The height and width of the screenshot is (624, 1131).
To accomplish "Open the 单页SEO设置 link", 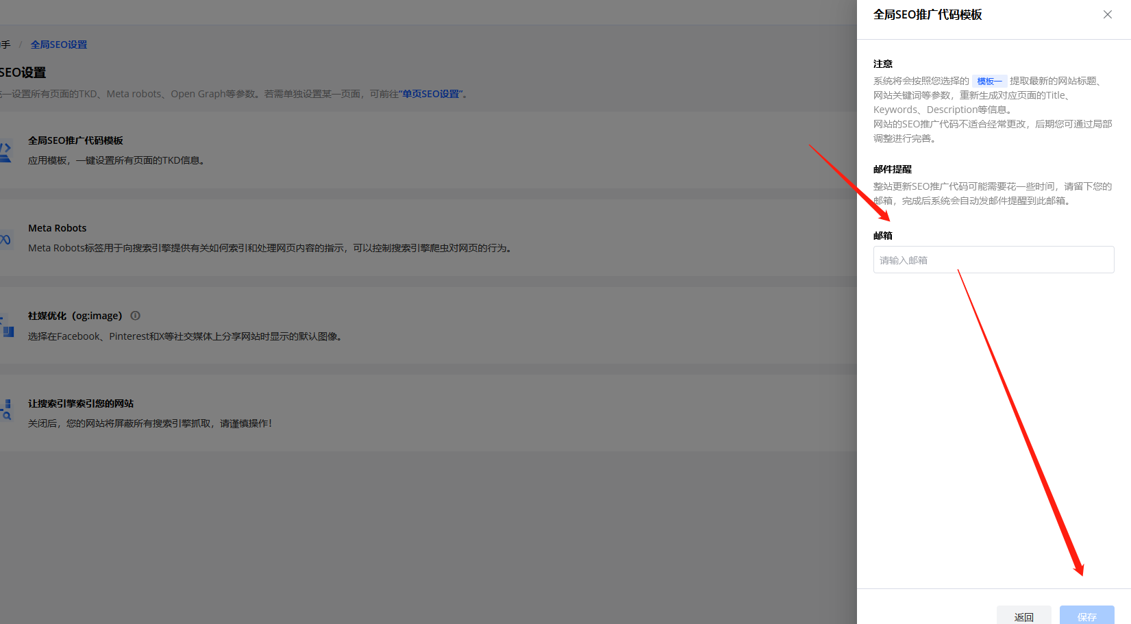I will tap(432, 94).
